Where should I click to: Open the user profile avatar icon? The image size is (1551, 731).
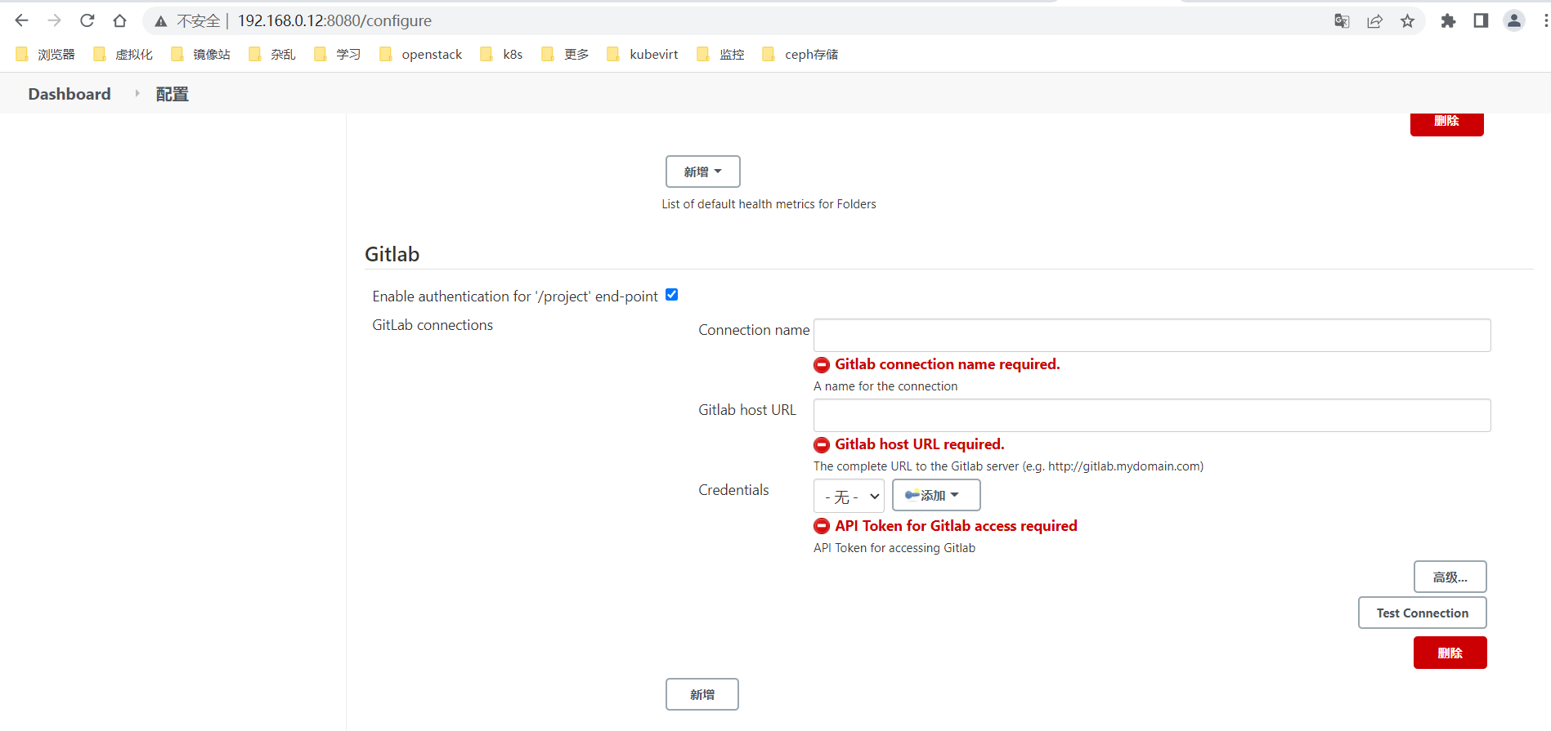click(1514, 20)
